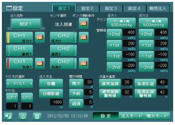This screenshot has width=175, height=125.
Task: Click the yellow indicator bar on CH1 圧力1
Action: pyautogui.click(x=8, y=37)
